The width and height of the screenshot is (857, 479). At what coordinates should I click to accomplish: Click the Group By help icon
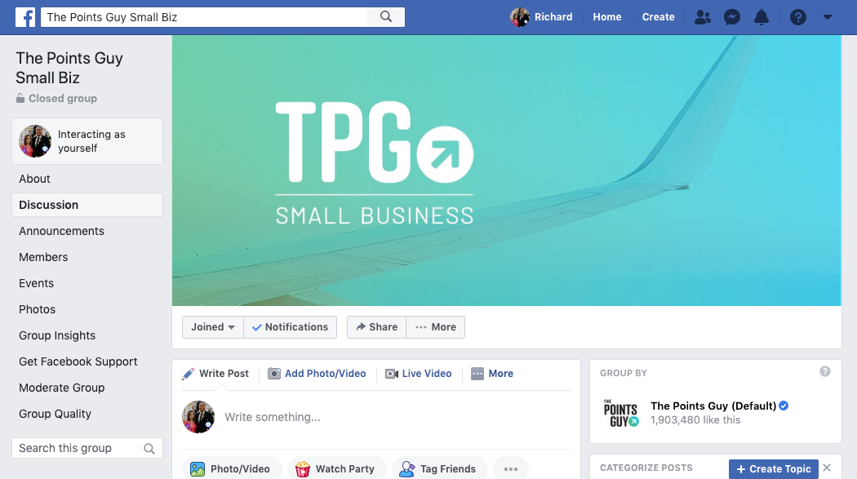[824, 371]
